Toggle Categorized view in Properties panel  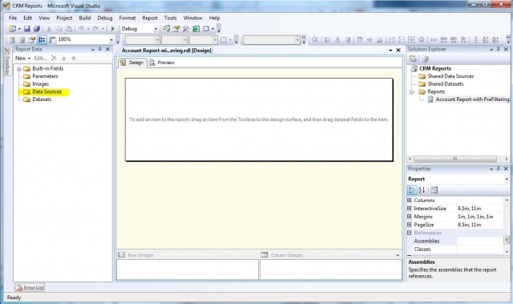412,190
